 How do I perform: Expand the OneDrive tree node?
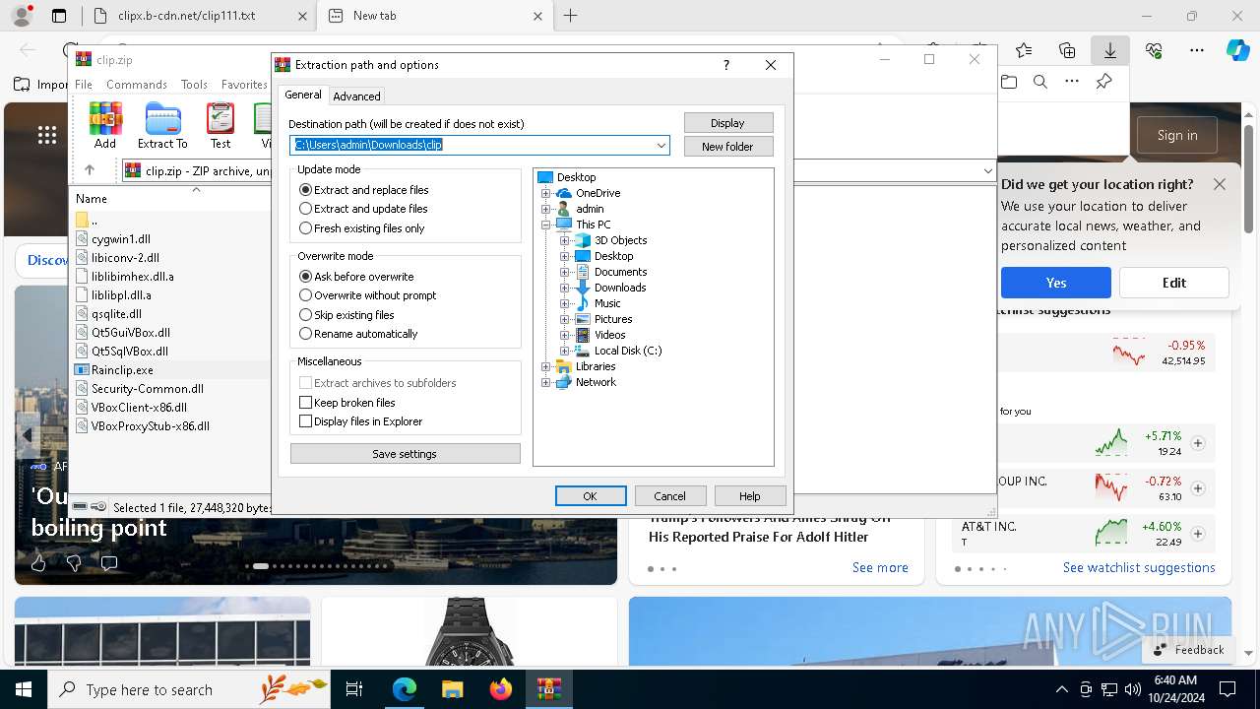pos(546,193)
